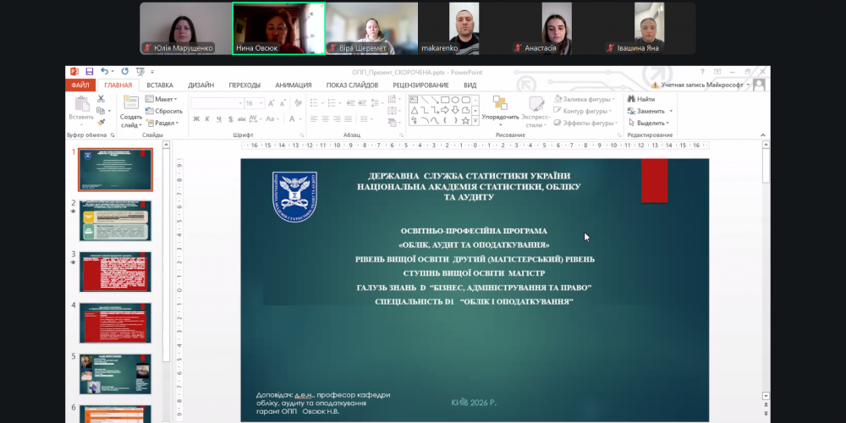Start slideshow from beginning via Quick Access icon
The height and width of the screenshot is (423, 846).
tap(140, 71)
